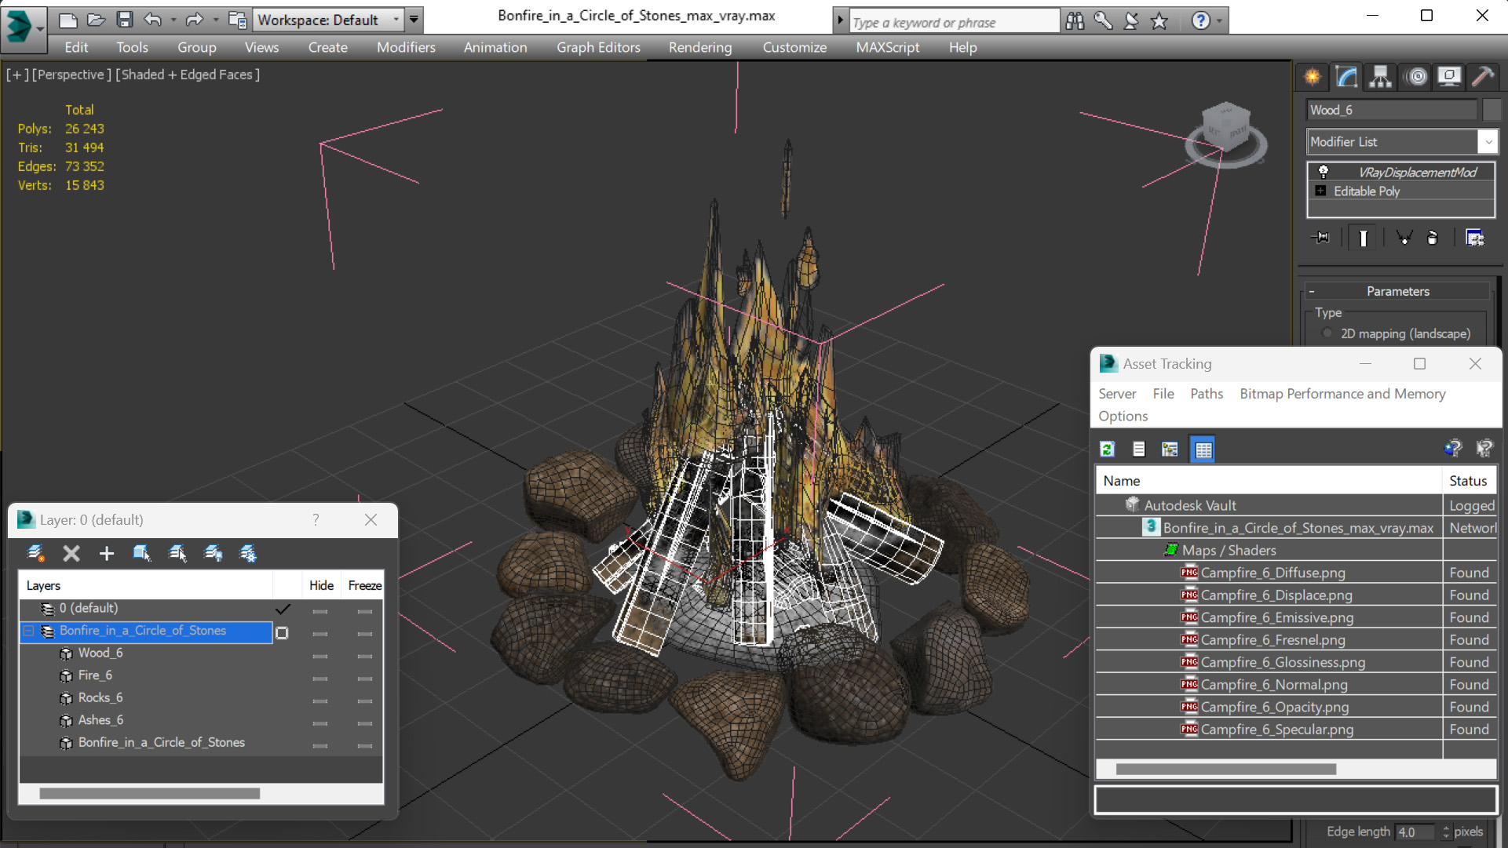Click the Wood_6 object color swatch

tap(1492, 110)
